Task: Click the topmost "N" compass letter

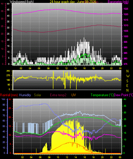Action: [127, 71]
